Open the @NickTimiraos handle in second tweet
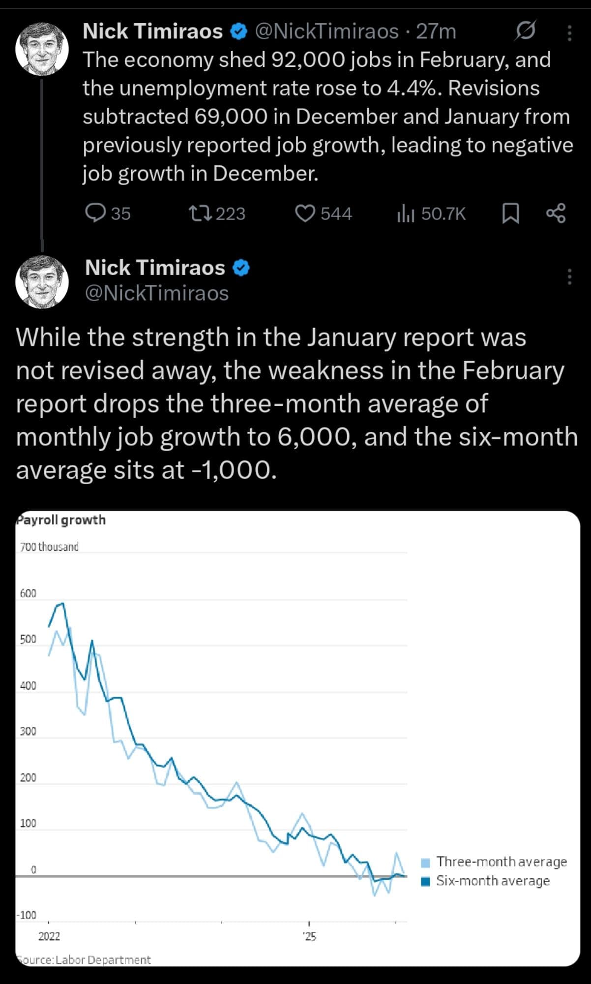Image resolution: width=591 pixels, height=984 pixels. point(157,293)
